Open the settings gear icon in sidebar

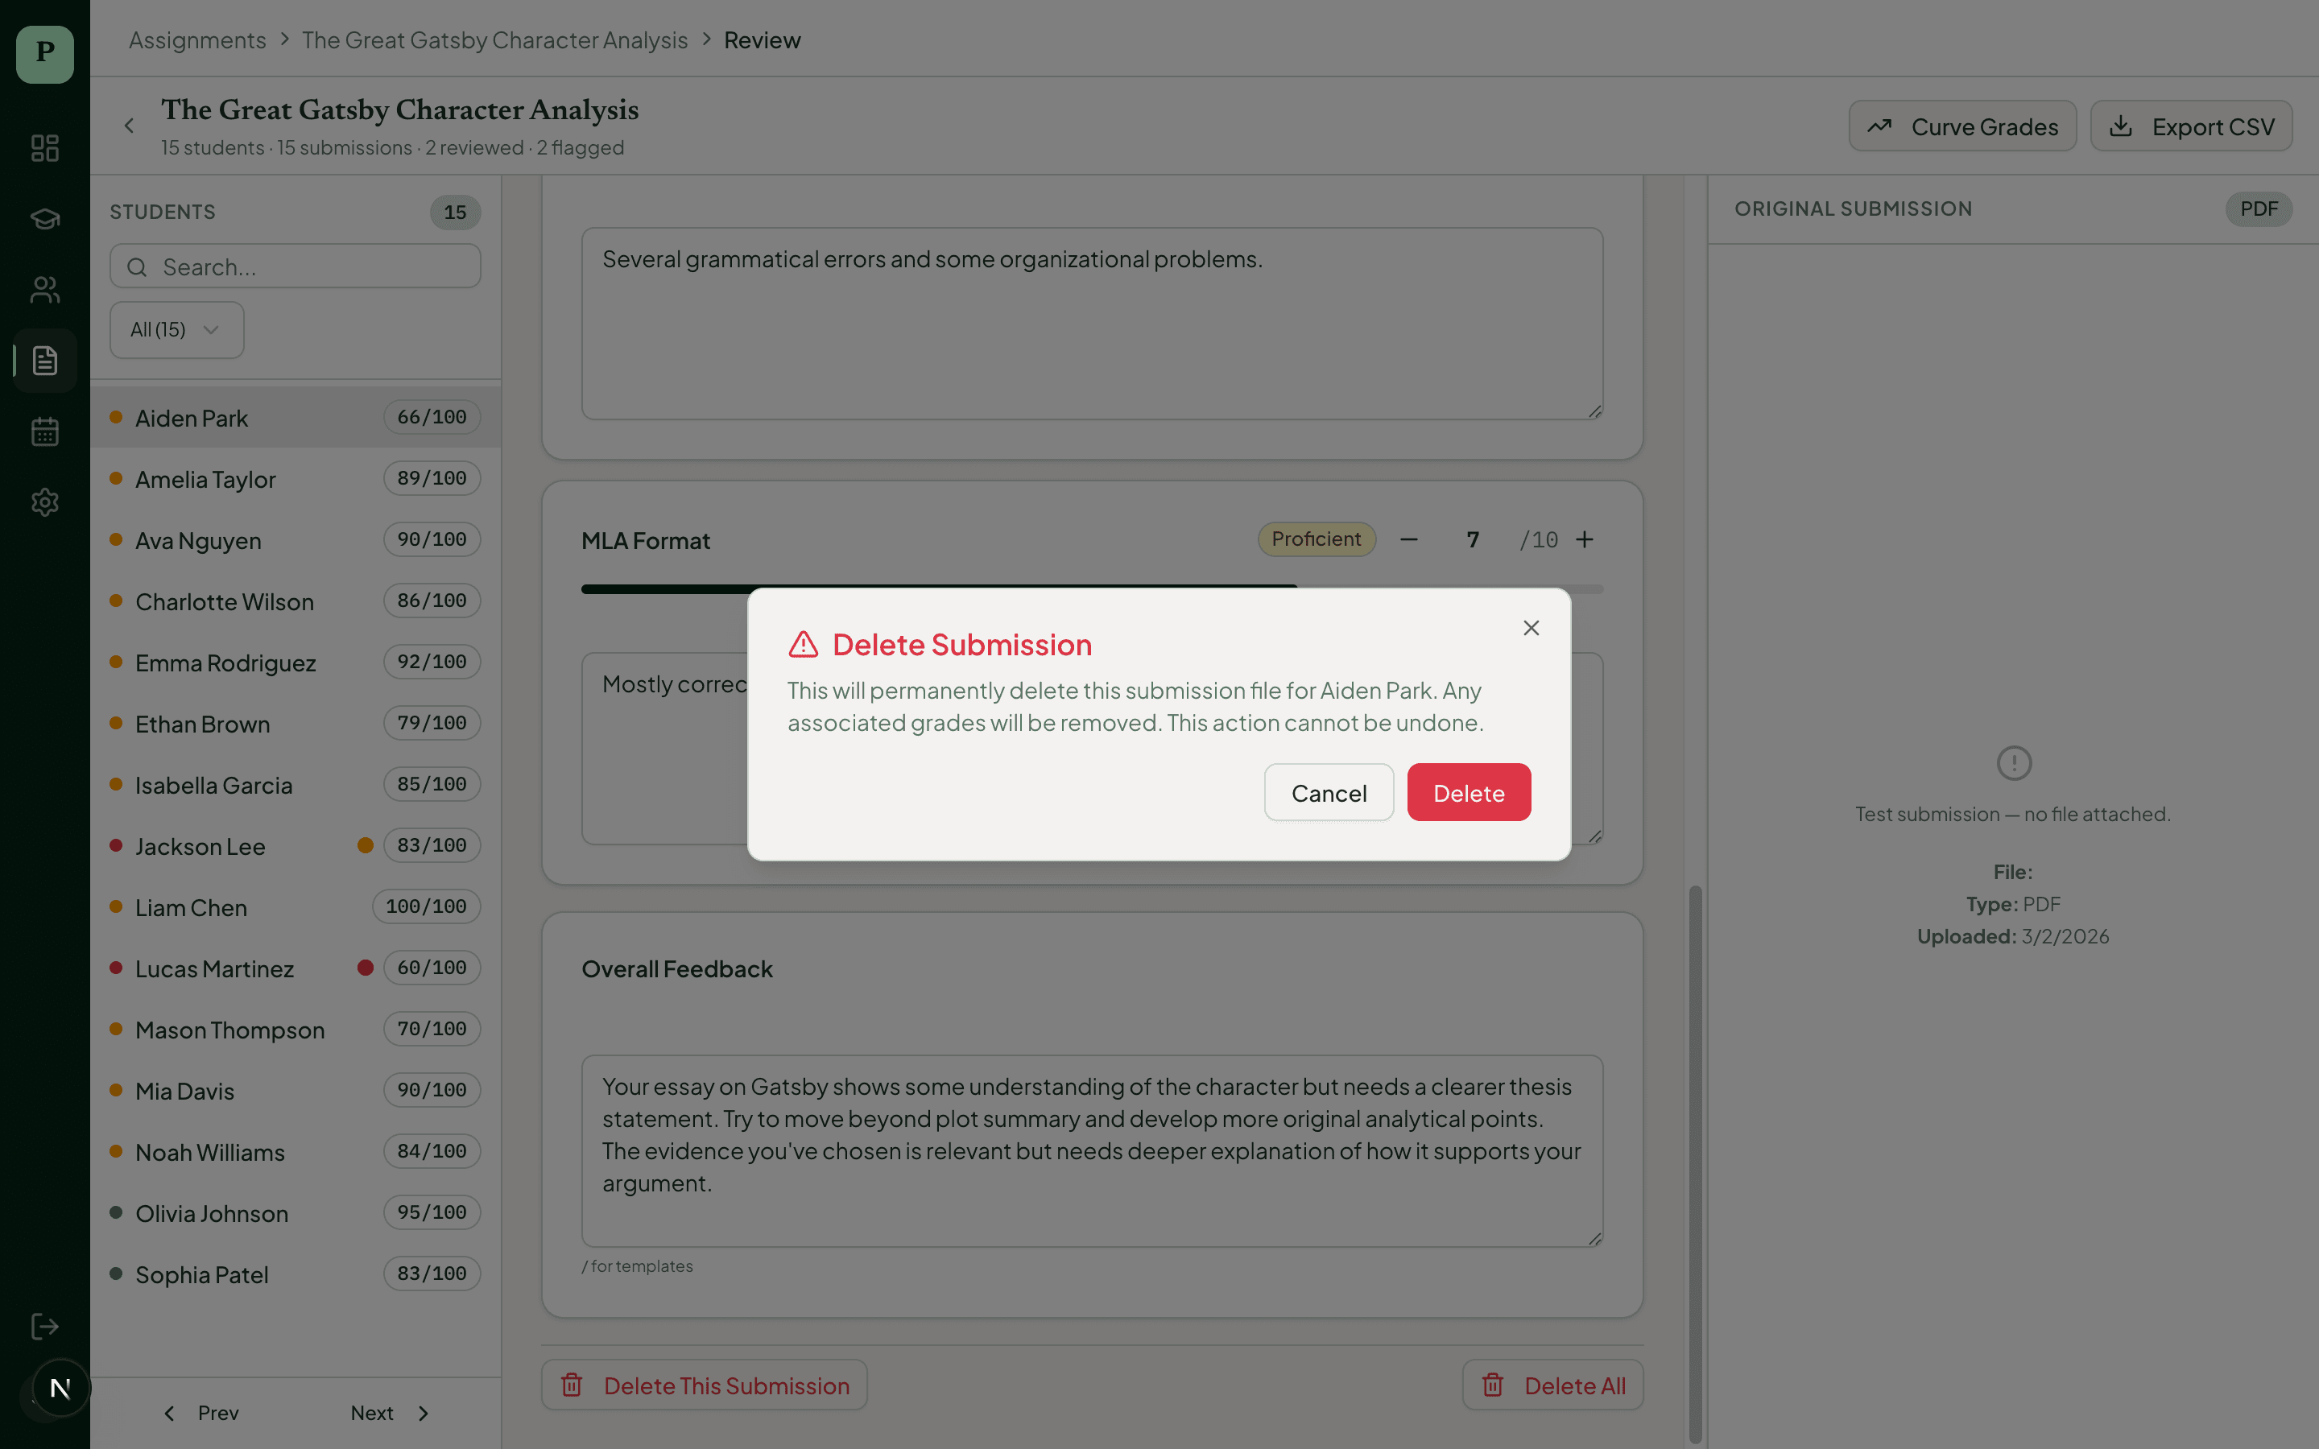[x=45, y=502]
